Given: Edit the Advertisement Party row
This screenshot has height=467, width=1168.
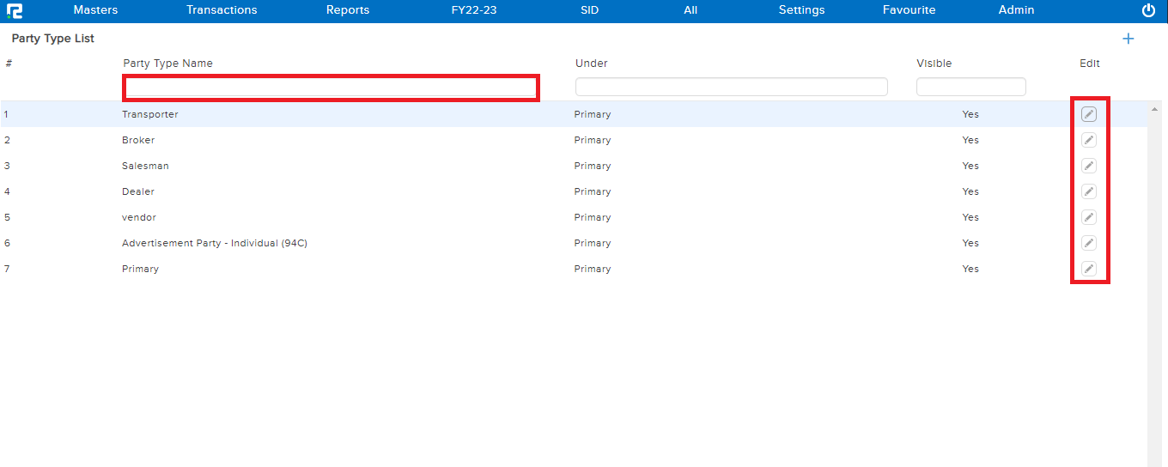Looking at the screenshot, I should tap(1088, 243).
